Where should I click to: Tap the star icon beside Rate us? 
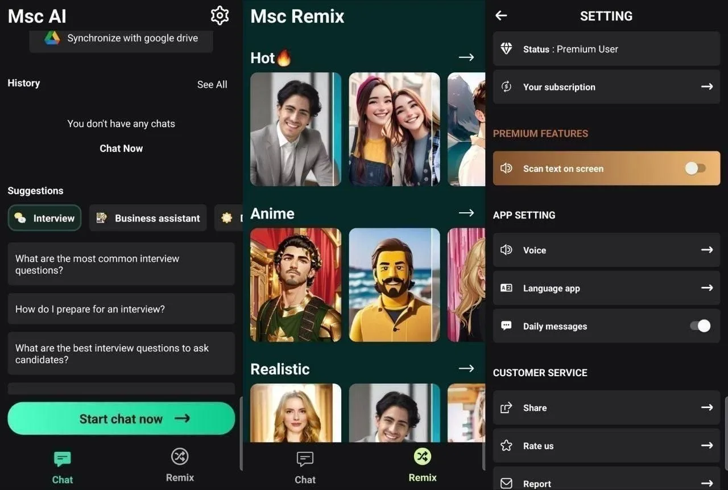[506, 446]
